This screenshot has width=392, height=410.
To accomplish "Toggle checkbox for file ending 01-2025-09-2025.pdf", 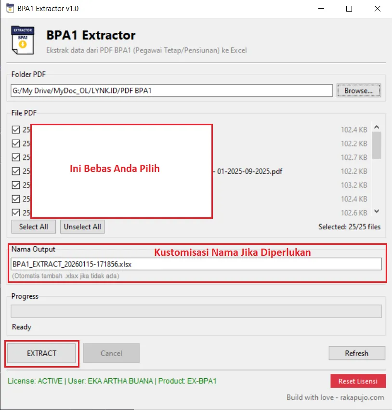I will [15, 171].
